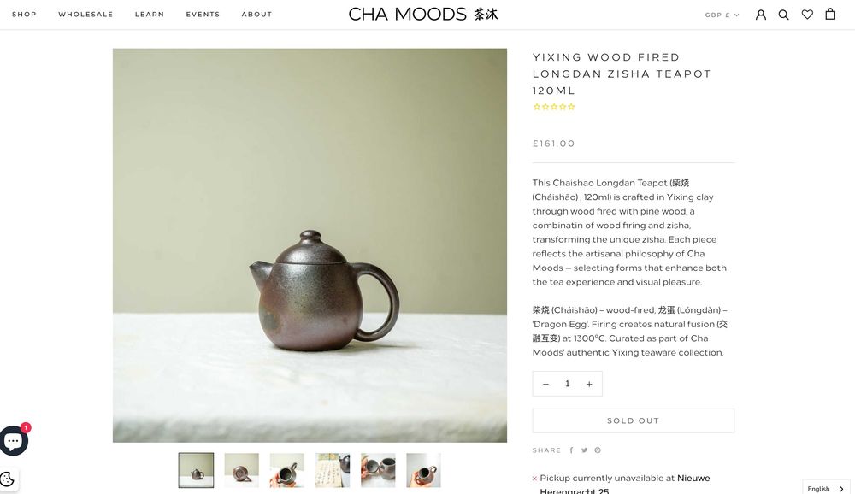Open the wishlist heart icon
The width and height of the screenshot is (855, 494).
(807, 15)
